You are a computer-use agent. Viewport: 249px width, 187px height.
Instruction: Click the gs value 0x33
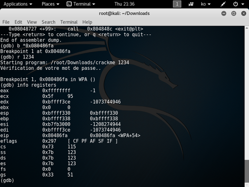click(x=48, y=175)
